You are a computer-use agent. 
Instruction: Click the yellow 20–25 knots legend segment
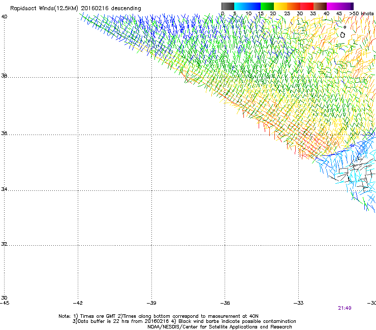tap(280, 6)
